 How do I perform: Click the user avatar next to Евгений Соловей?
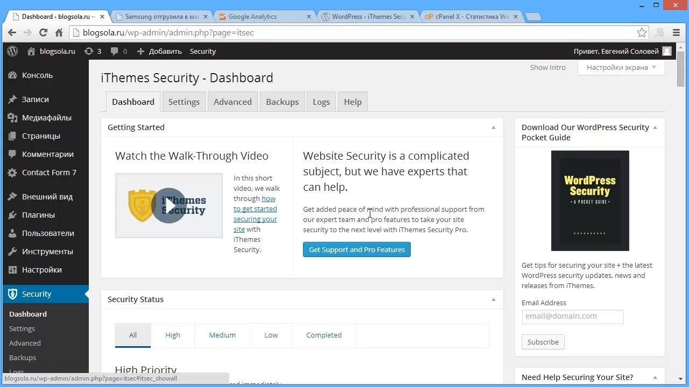pyautogui.click(x=667, y=51)
